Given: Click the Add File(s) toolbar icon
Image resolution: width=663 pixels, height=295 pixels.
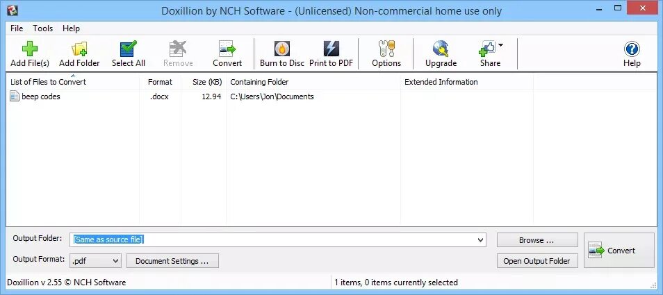Looking at the screenshot, I should point(30,53).
